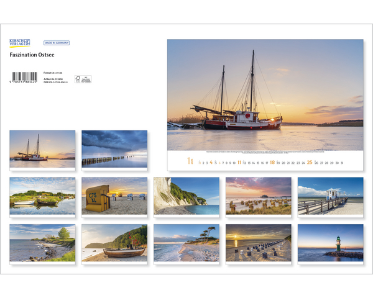Image resolution: width=373 pixels, height=298 pixels.
Task: Open the pier with white pavilion thumbnail
Action: [330, 196]
